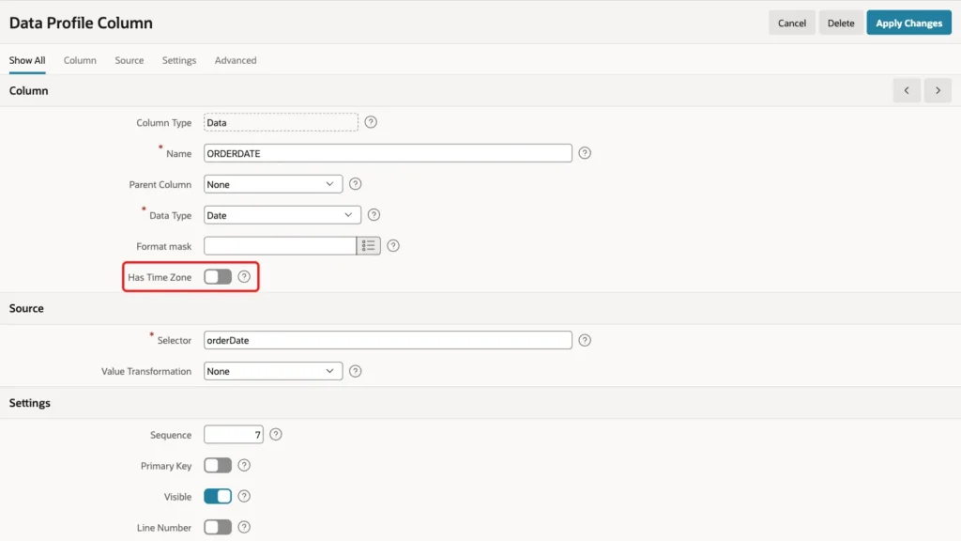Viewport: 961px width, 541px height.
Task: Open help for Has Time Zone
Action: pyautogui.click(x=244, y=277)
